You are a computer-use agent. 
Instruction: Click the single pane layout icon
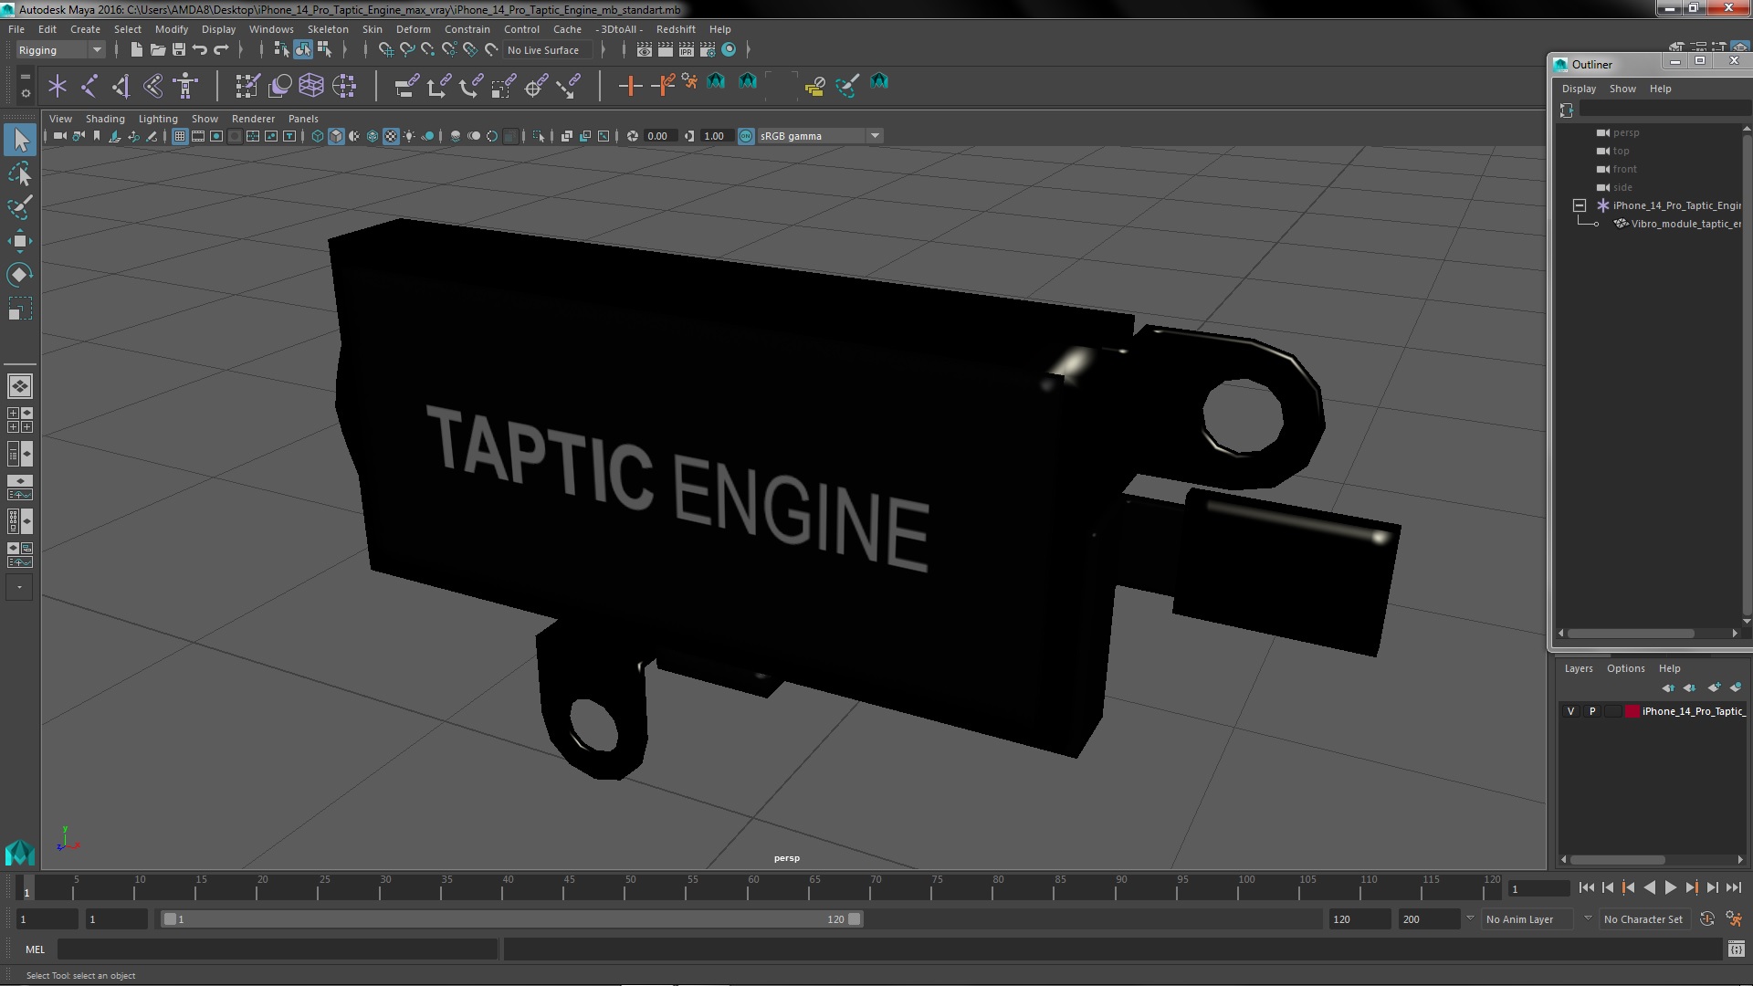pos(19,386)
